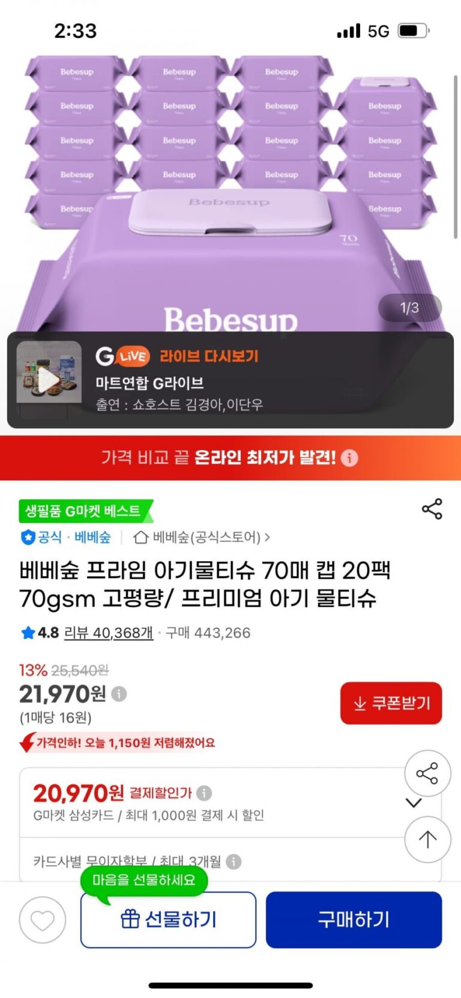
Task: Tap the share icon beside the G마켓 베스트 badge
Action: [432, 509]
